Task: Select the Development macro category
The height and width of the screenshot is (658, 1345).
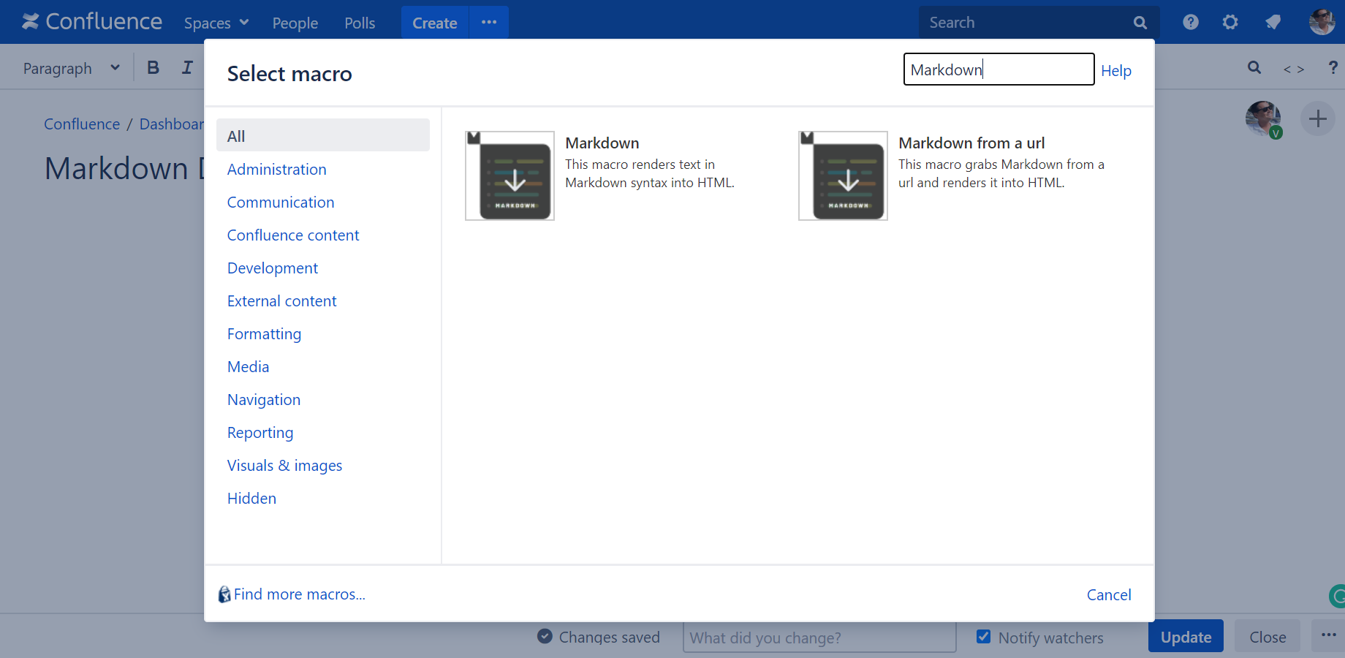Action: (273, 268)
